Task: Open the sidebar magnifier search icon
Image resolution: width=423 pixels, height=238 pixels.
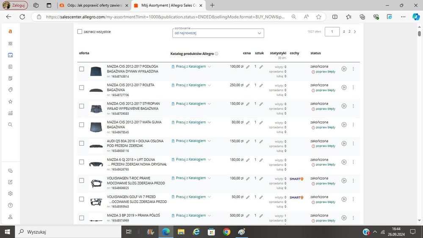Action: 10,125
